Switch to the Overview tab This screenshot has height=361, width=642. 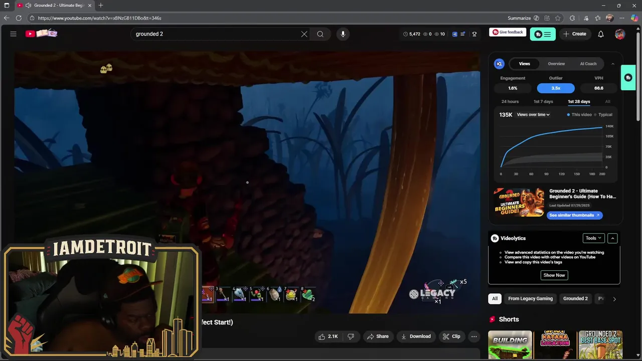pos(556,64)
